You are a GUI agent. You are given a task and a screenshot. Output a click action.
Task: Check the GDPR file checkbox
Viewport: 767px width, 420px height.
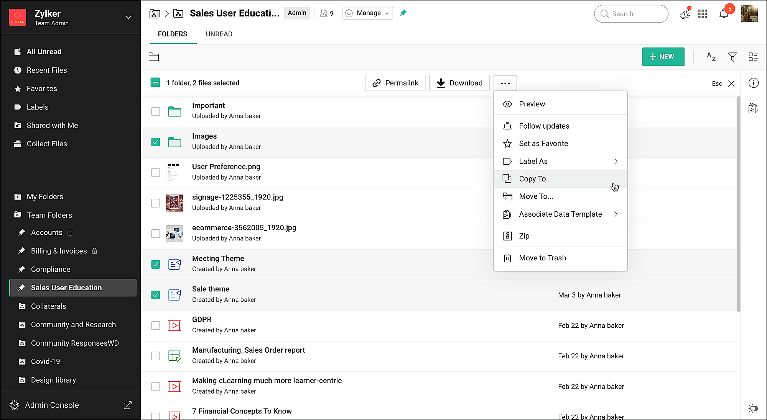click(x=155, y=325)
